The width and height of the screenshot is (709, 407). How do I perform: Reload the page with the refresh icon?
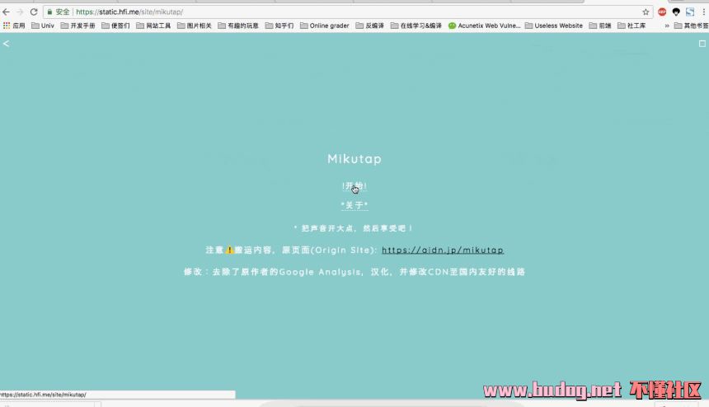(34, 12)
